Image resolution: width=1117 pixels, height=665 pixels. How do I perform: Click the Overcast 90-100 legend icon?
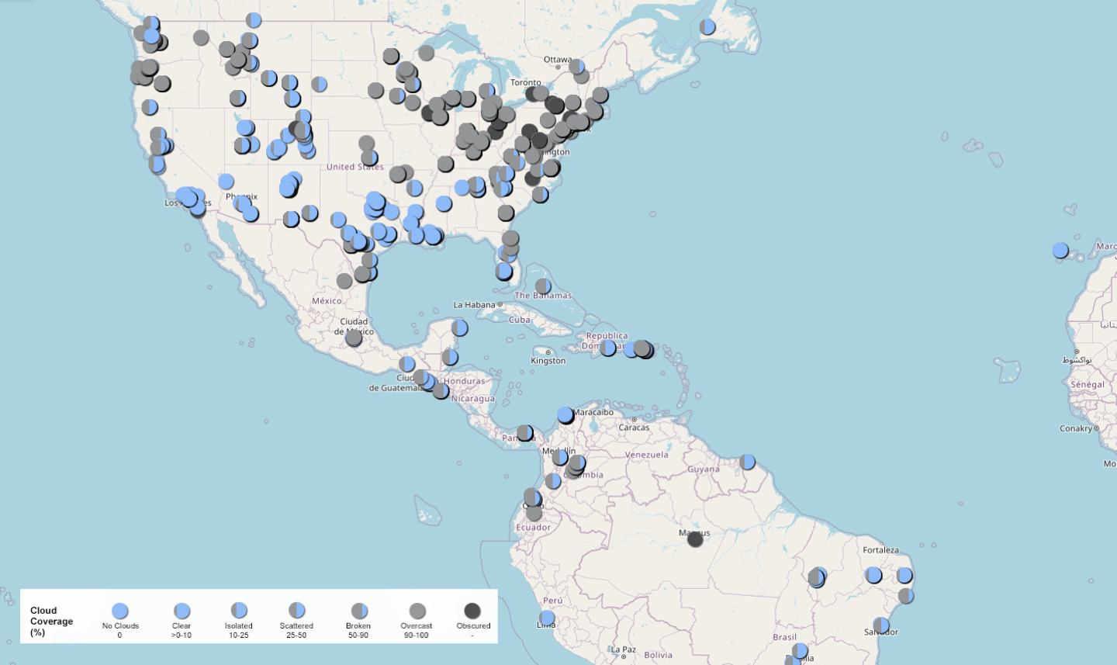pos(417,611)
